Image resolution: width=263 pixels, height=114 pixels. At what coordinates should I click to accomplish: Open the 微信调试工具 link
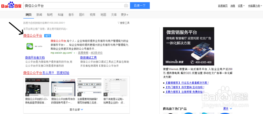point(88,58)
